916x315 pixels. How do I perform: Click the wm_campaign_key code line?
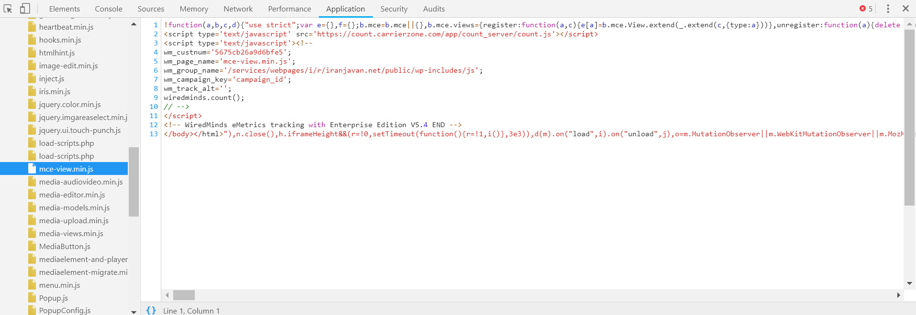tap(227, 79)
